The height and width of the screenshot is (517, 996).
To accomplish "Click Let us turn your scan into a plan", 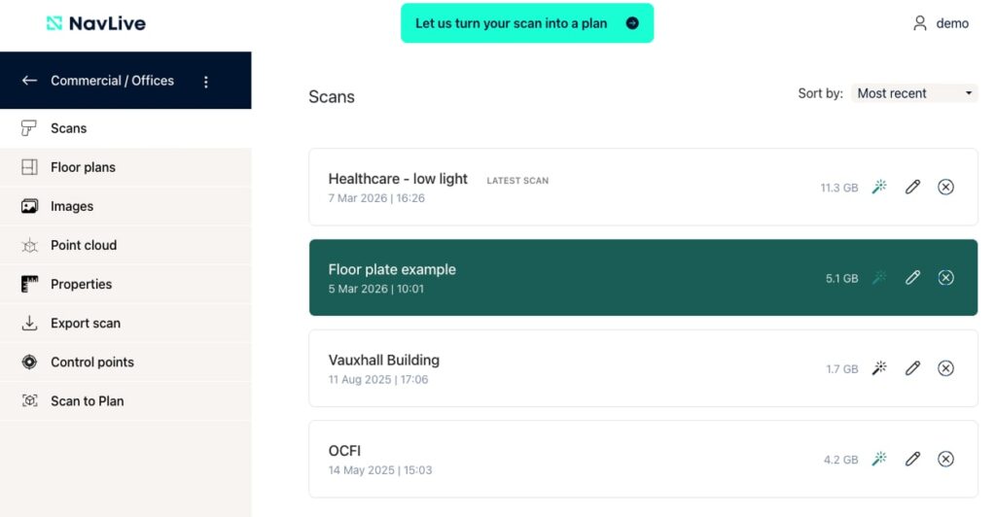I will pyautogui.click(x=526, y=23).
